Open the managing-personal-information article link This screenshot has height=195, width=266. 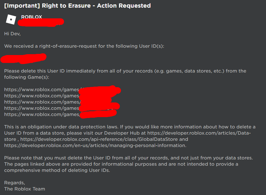(x=95, y=146)
